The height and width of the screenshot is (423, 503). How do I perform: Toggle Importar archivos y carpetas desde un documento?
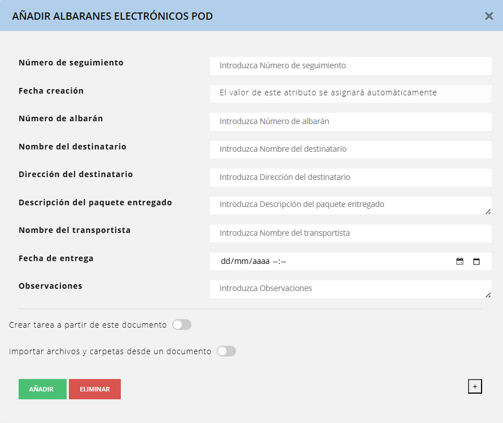pyautogui.click(x=226, y=351)
